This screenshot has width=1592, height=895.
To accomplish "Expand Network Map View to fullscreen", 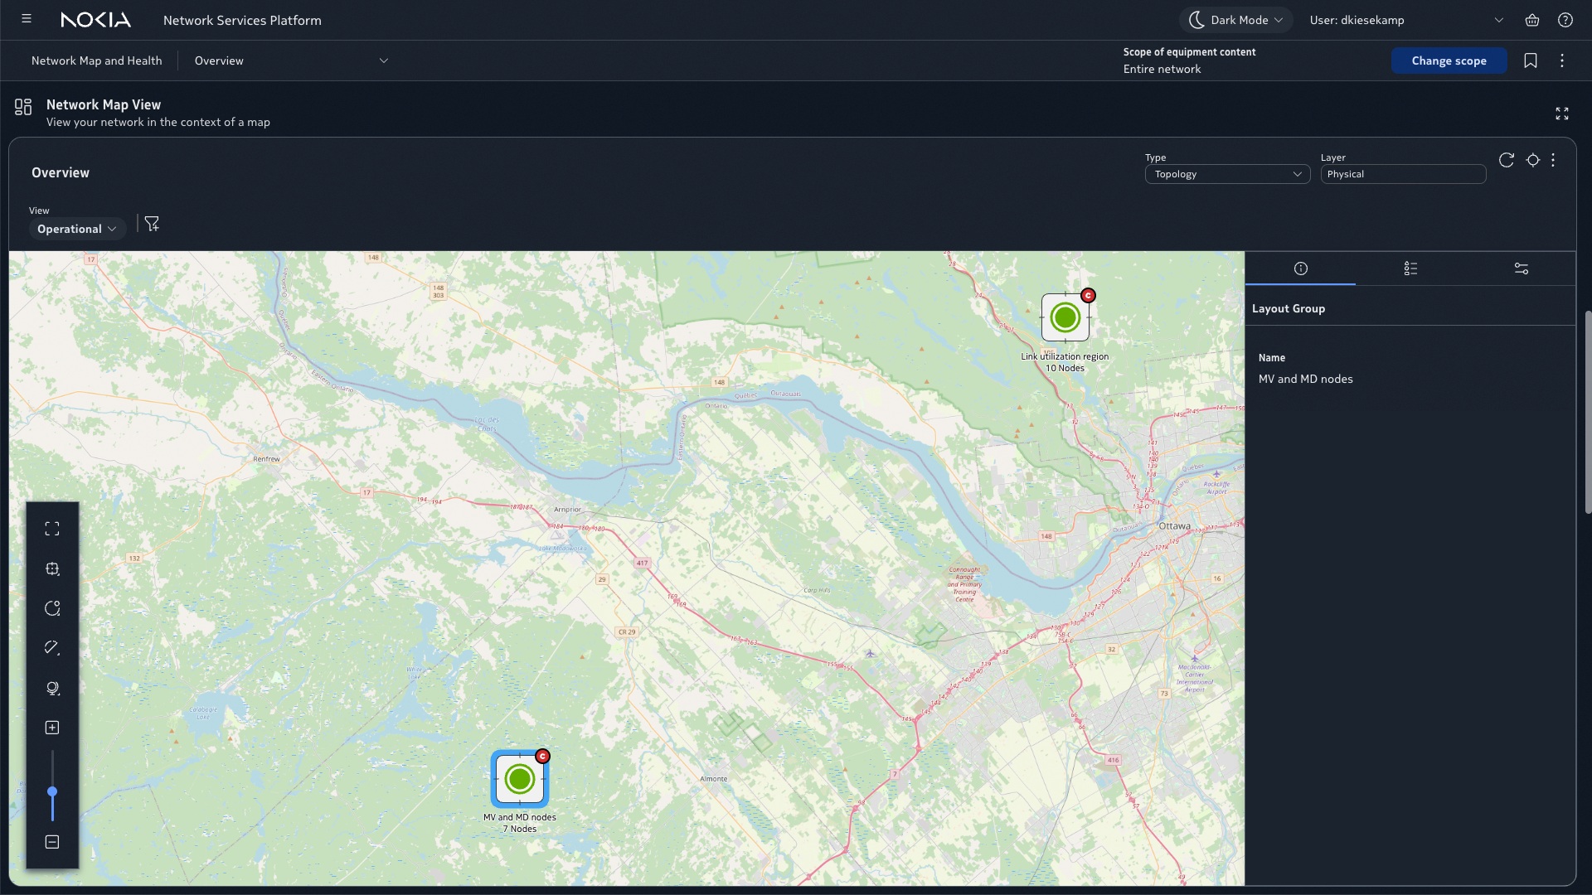I will coord(1562,114).
